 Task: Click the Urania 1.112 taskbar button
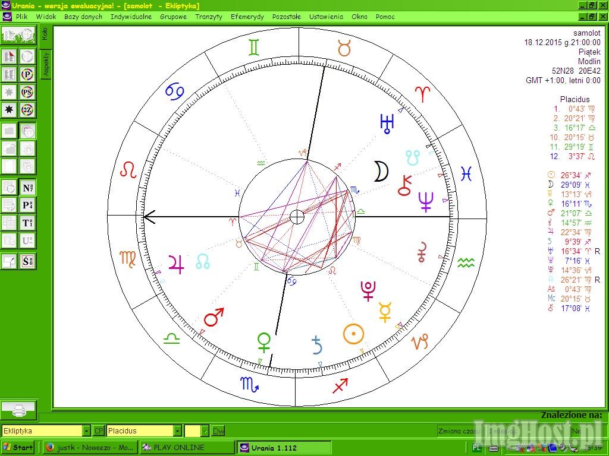click(284, 448)
